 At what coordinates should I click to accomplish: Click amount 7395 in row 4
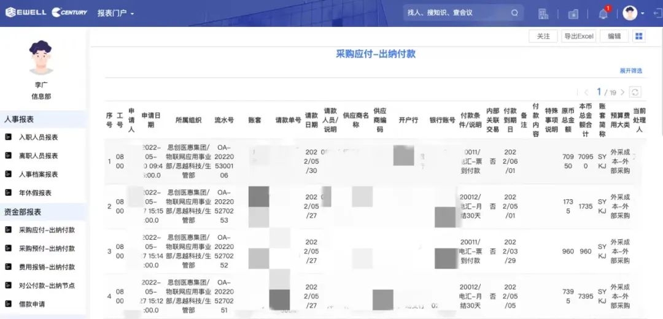586,296
